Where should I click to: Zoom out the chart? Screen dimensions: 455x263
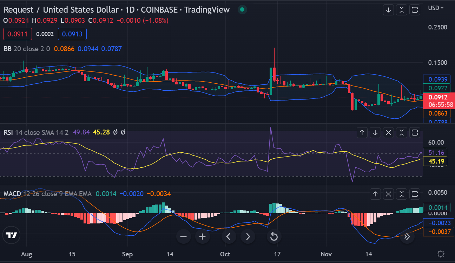click(x=183, y=237)
